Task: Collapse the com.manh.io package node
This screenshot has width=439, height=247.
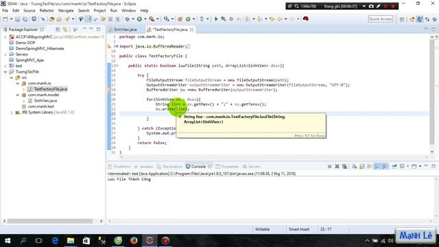Action: 18,83
